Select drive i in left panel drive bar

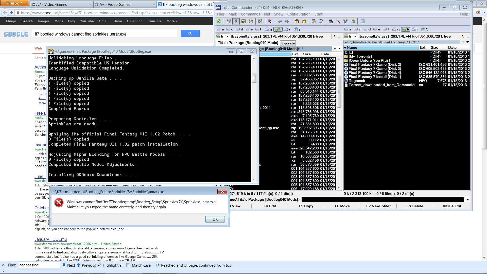click(x=287, y=29)
